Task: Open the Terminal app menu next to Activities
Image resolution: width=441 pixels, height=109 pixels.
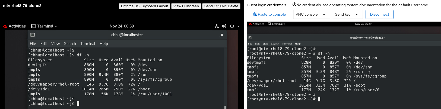Action: coord(44,26)
